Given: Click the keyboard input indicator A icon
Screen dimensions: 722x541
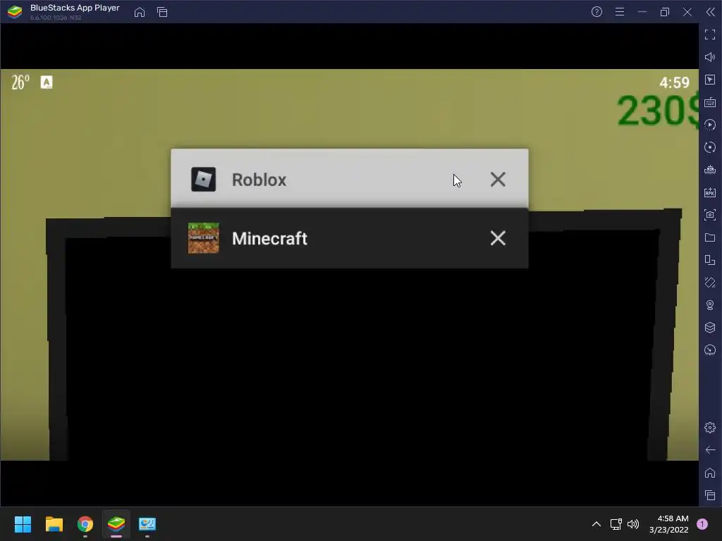Looking at the screenshot, I should 47,82.
